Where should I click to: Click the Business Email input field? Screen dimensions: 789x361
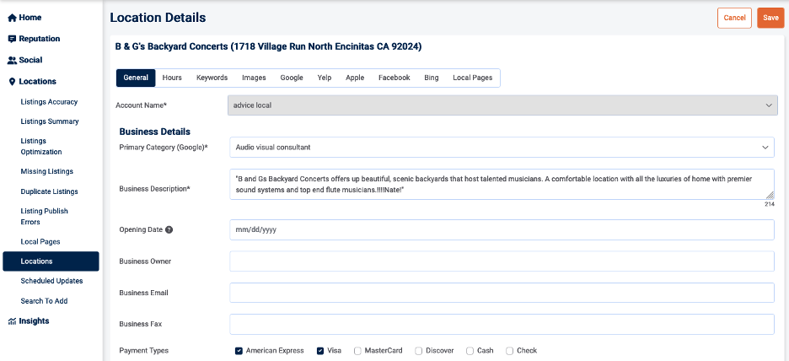[501, 293]
